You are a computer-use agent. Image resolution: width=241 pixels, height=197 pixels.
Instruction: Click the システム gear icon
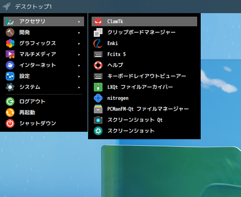point(10,87)
